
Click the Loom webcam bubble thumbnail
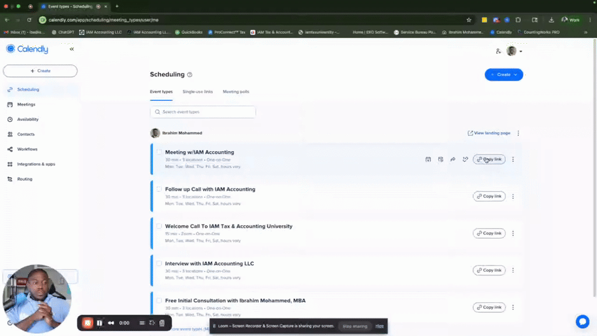pyautogui.click(x=37, y=299)
